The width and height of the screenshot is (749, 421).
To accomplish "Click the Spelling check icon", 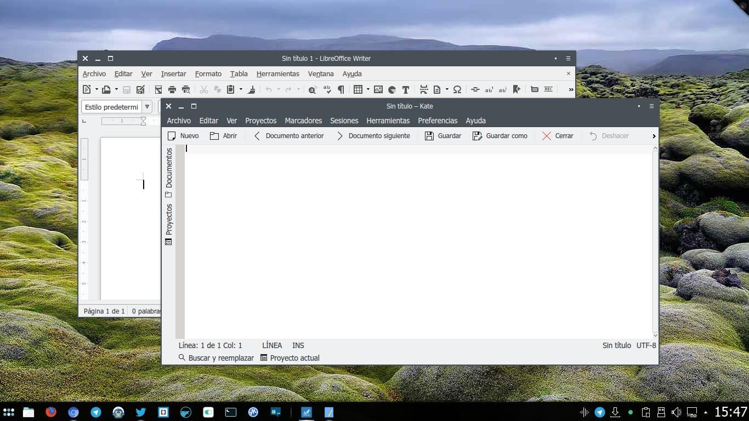I will [327, 89].
